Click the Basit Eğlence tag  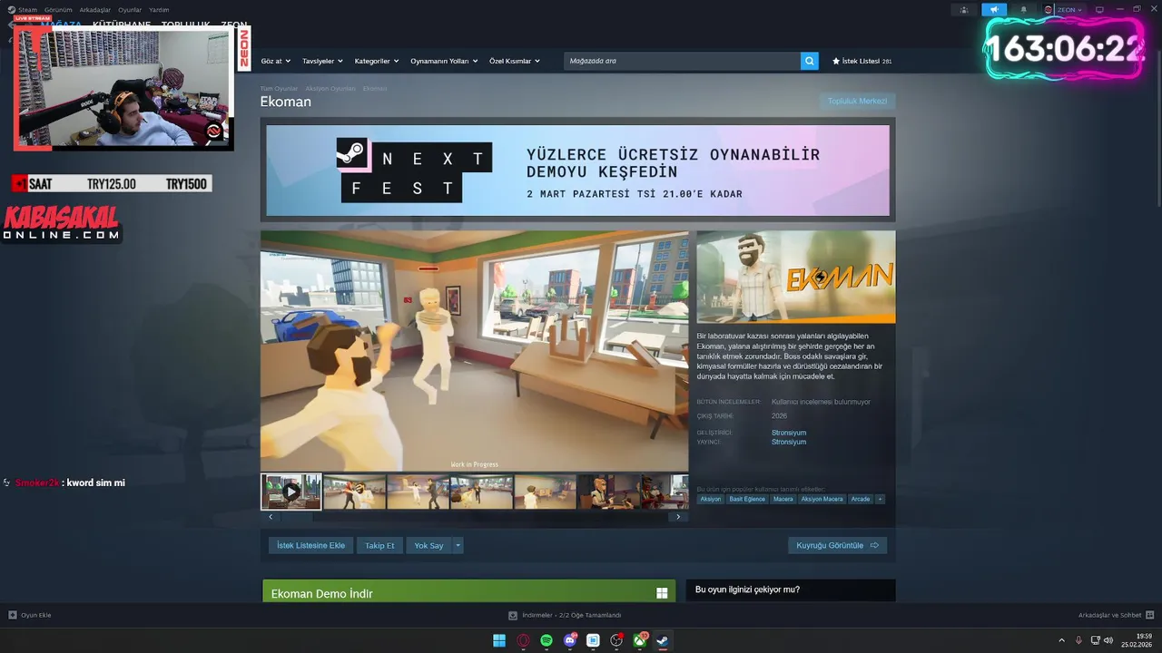pyautogui.click(x=747, y=499)
